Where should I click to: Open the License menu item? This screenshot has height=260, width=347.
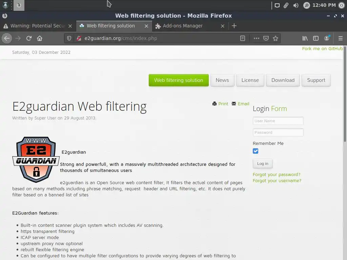[250, 80]
